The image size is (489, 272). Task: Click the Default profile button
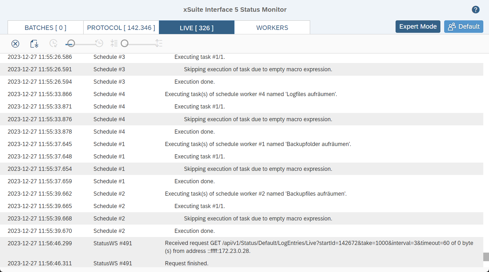[x=464, y=27]
